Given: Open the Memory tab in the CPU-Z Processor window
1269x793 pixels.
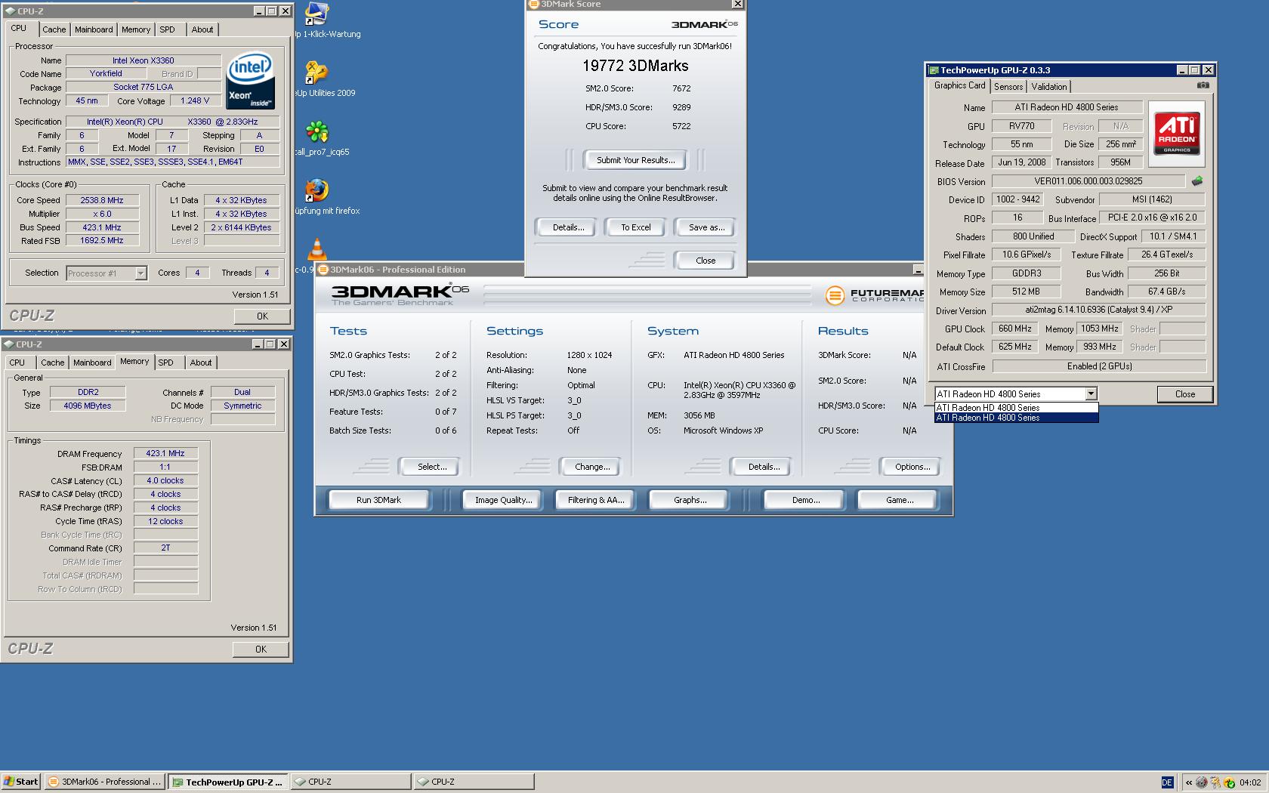Looking at the screenshot, I should pyautogui.click(x=136, y=29).
